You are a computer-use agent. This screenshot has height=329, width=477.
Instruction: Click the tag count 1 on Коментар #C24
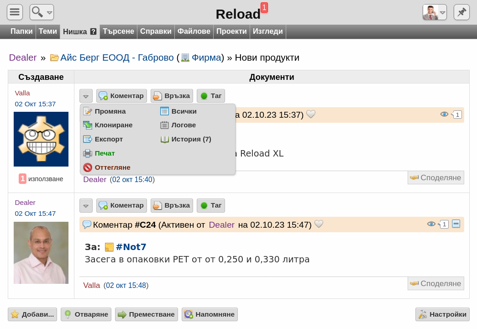click(x=444, y=225)
